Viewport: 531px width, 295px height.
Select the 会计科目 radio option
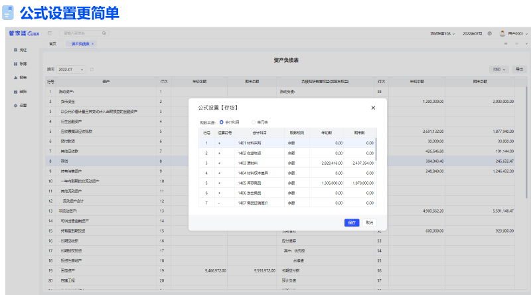point(222,122)
